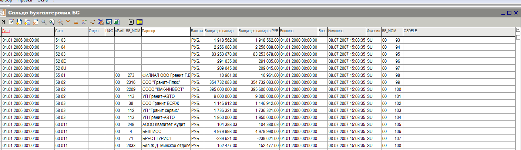
Task: Select account cell 52 03
Action: coord(71,54)
